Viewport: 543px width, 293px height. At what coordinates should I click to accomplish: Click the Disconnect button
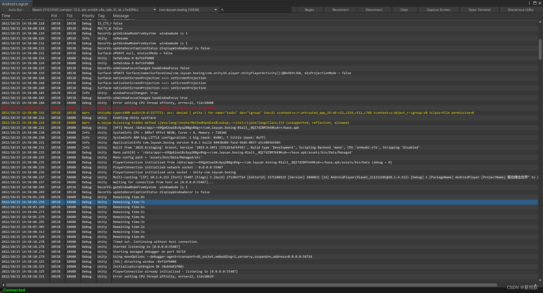374,10
